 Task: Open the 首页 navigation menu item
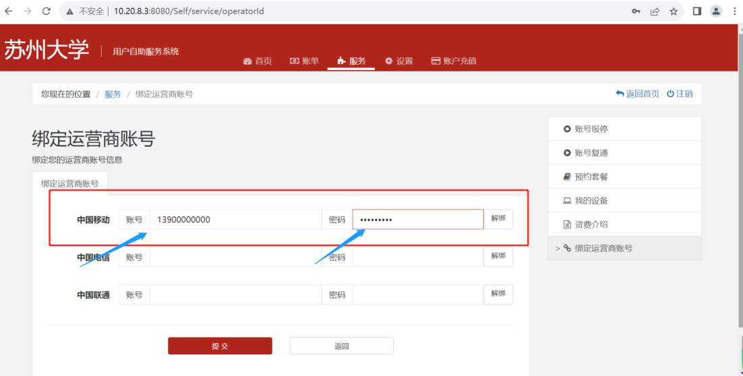pyautogui.click(x=258, y=61)
